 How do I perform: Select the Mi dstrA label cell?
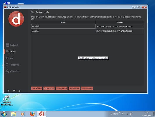(63, 31)
